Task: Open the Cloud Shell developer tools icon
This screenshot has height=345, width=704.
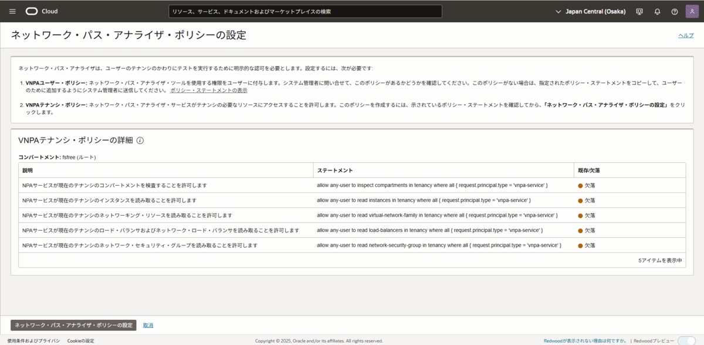Action: coord(639,11)
